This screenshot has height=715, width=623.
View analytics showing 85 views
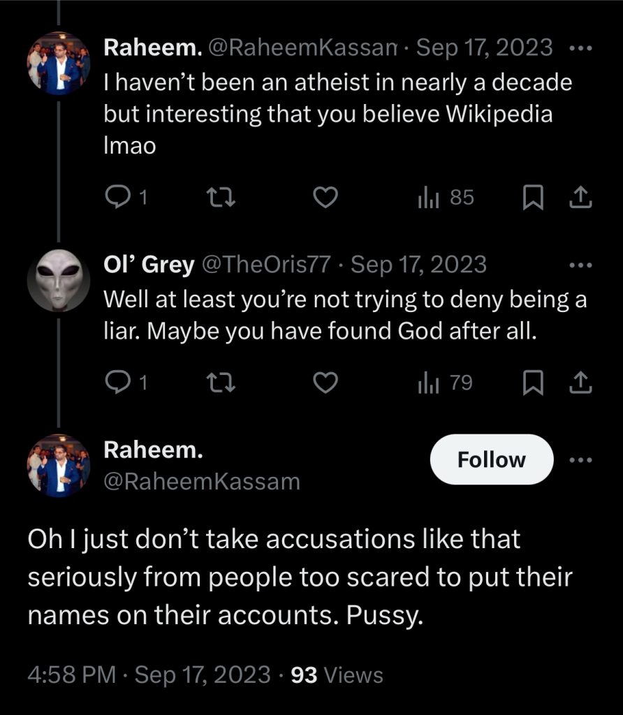click(446, 199)
